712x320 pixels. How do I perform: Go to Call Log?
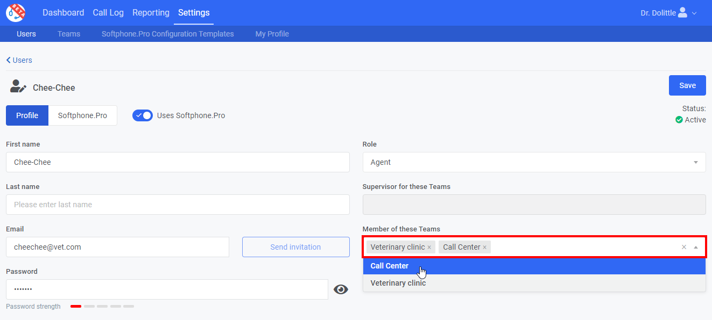pyautogui.click(x=108, y=12)
